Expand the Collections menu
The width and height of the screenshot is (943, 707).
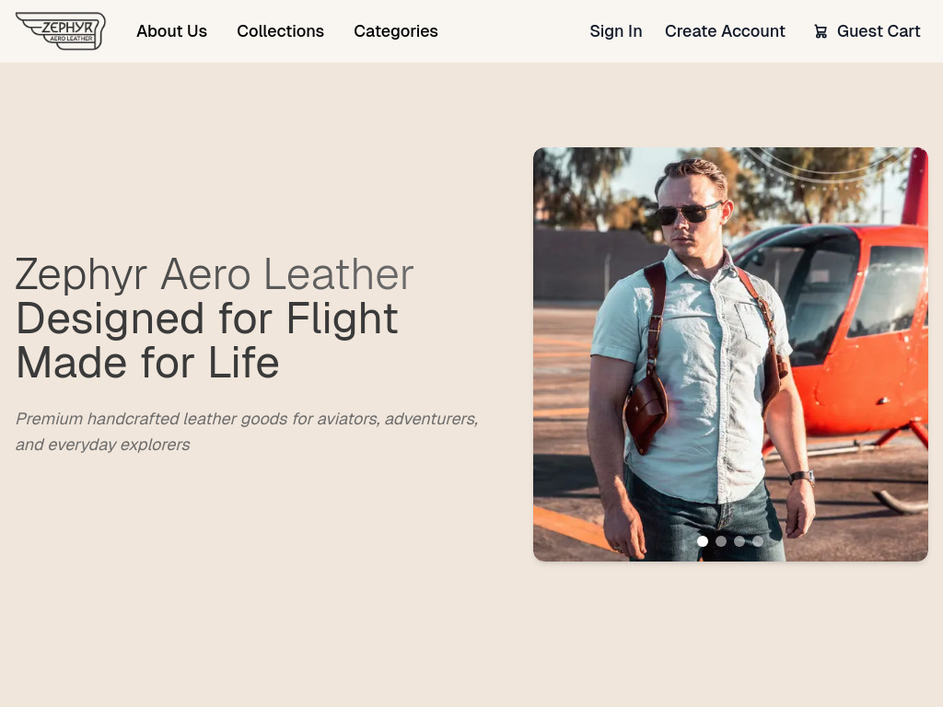click(280, 31)
